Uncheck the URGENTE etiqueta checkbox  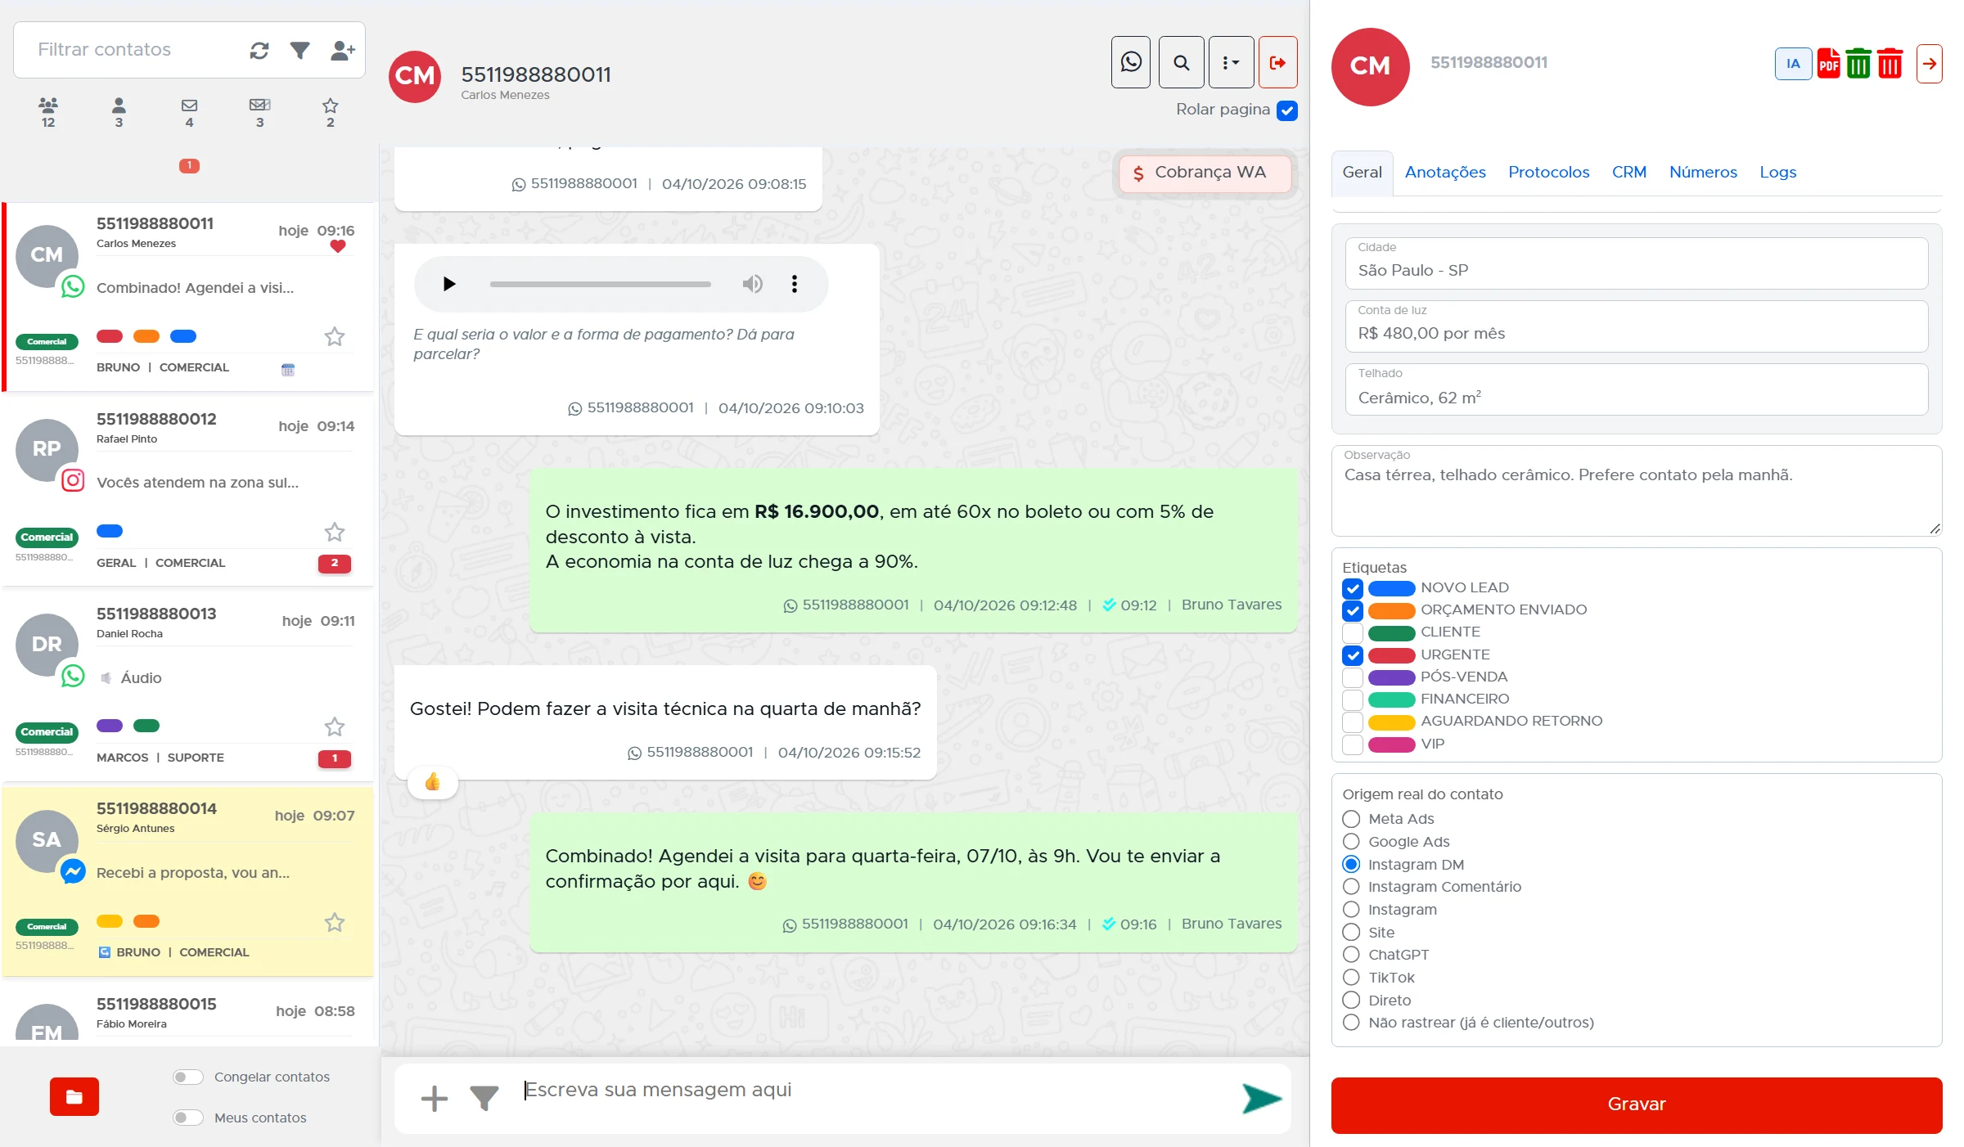pyautogui.click(x=1353, y=655)
